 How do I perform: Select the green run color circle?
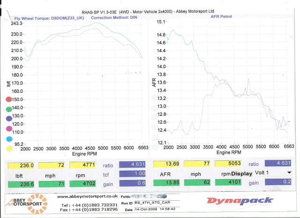point(9,109)
